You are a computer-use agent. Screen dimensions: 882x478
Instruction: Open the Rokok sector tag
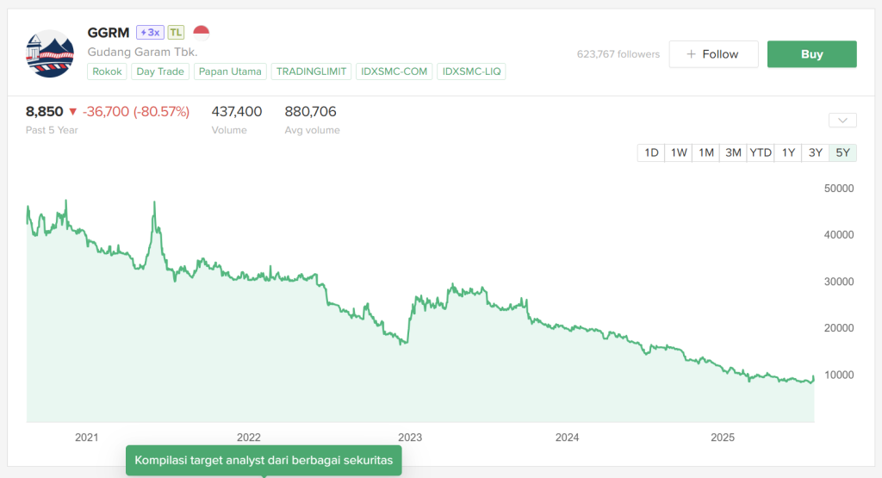point(107,71)
